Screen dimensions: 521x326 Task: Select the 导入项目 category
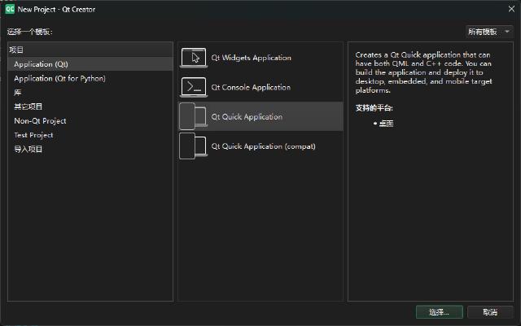click(x=28, y=150)
